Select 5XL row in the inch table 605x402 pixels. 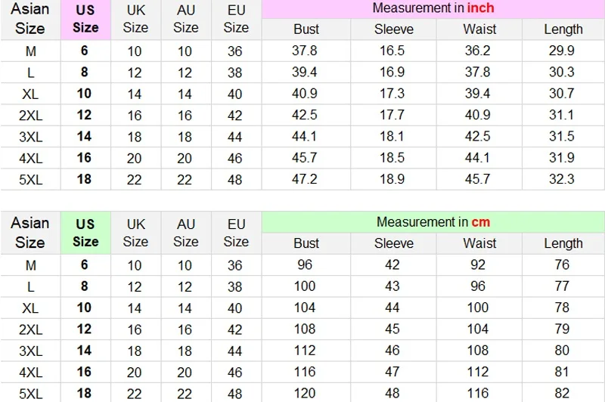pos(302,179)
